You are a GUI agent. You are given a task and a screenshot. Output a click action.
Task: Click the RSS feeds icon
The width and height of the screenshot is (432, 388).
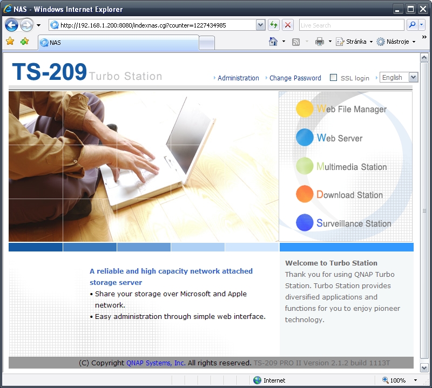tap(295, 42)
